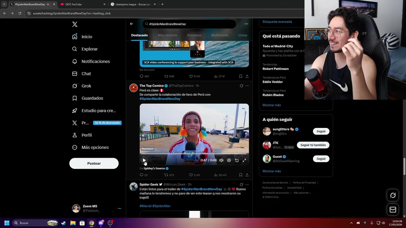Bookmark The Top Comics post
Screen dimensions: 406x228
tap(241, 175)
